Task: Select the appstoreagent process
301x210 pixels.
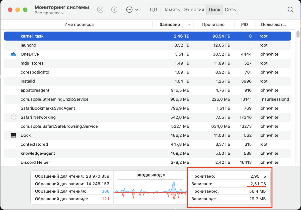Action: (x=35, y=90)
